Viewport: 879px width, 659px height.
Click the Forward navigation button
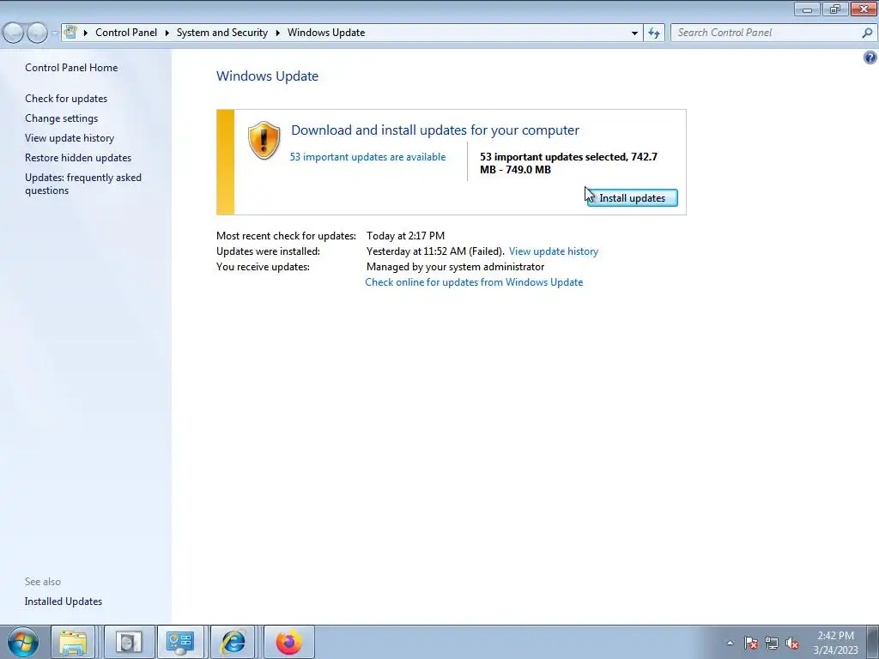37,33
